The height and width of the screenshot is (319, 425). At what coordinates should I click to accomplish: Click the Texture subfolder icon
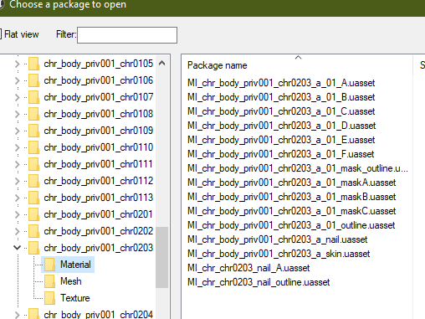(50, 298)
